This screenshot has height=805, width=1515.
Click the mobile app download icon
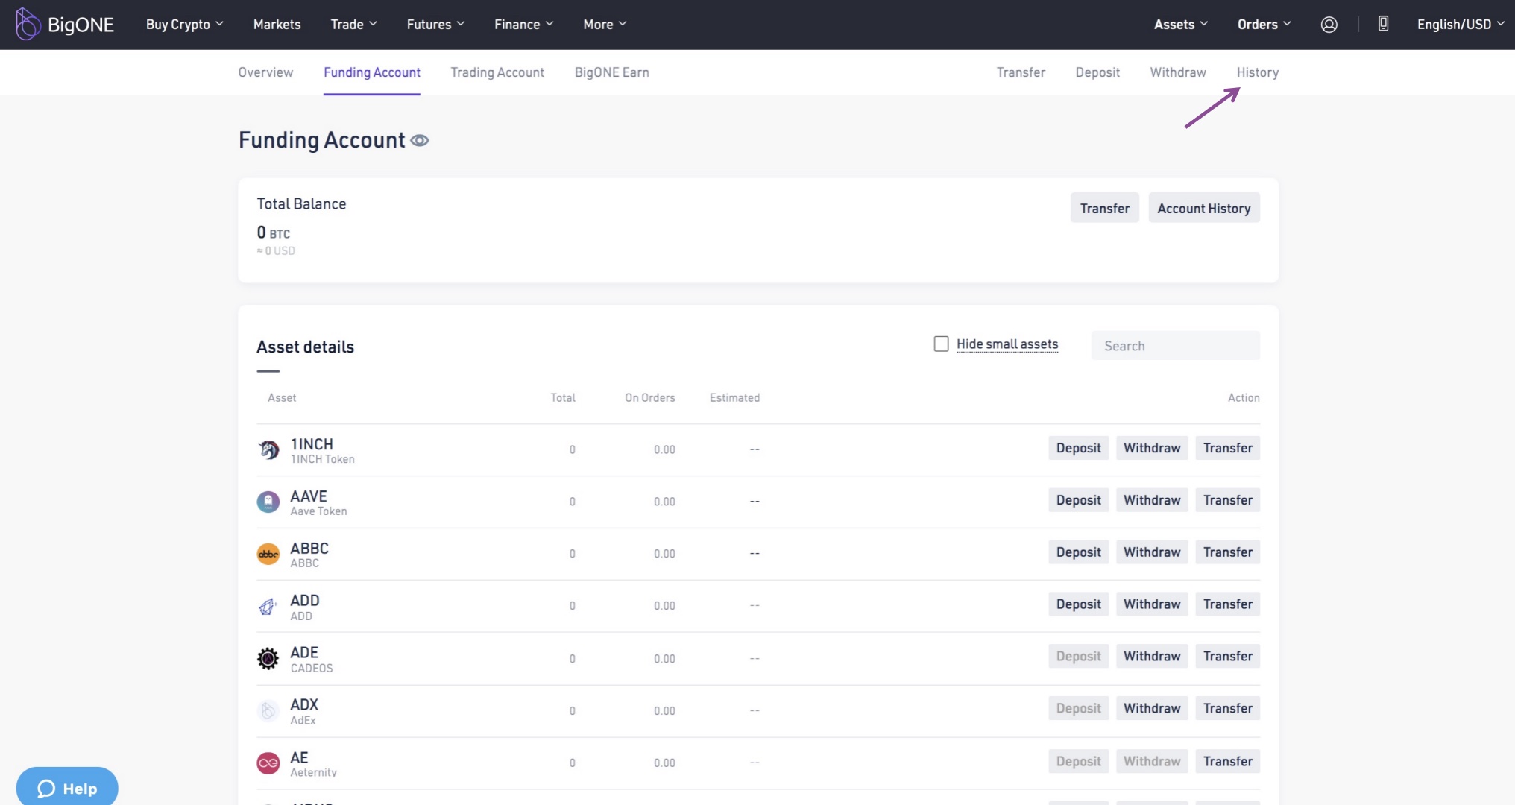point(1383,24)
